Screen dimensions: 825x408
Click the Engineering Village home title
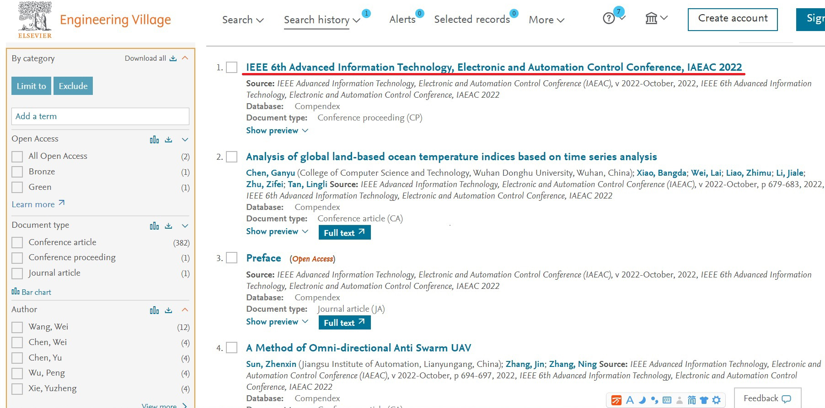[115, 20]
